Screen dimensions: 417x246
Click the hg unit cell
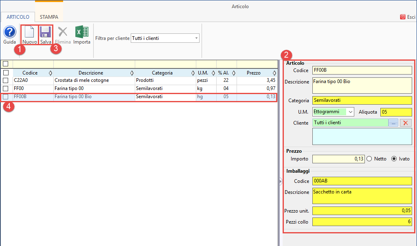click(206, 97)
